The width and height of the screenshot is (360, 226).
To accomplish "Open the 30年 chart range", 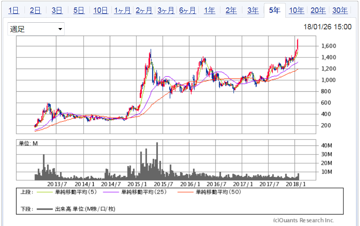I will click(x=340, y=10).
